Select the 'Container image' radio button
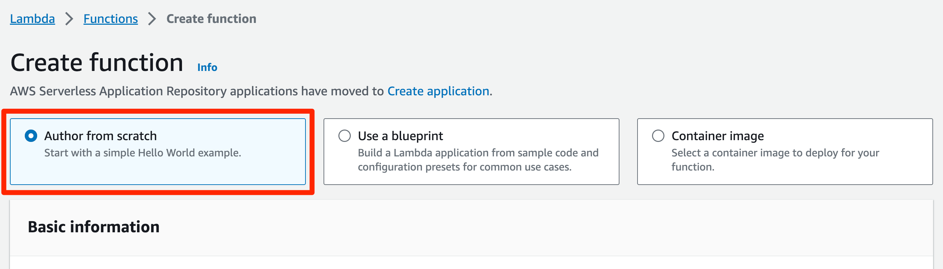 [658, 136]
